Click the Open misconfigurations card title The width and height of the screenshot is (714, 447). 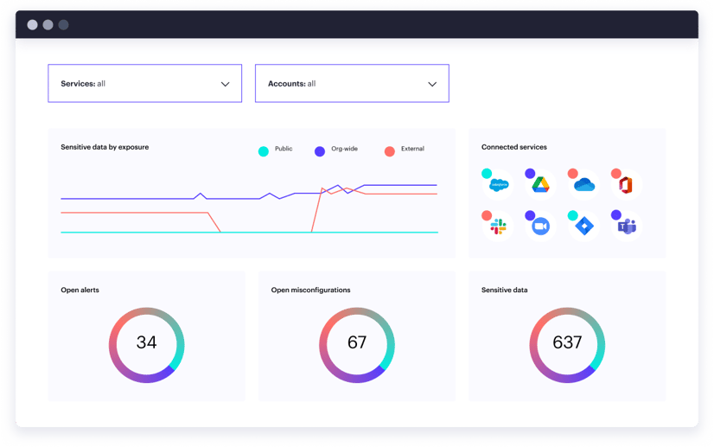click(310, 290)
